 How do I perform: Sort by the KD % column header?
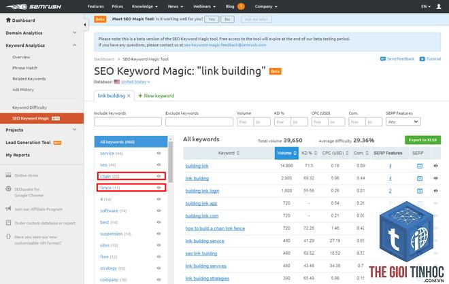[310, 153]
